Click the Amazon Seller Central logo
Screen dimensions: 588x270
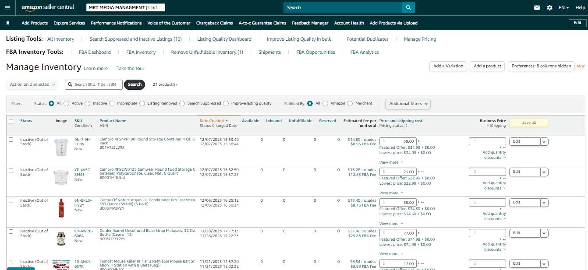tap(48, 7)
